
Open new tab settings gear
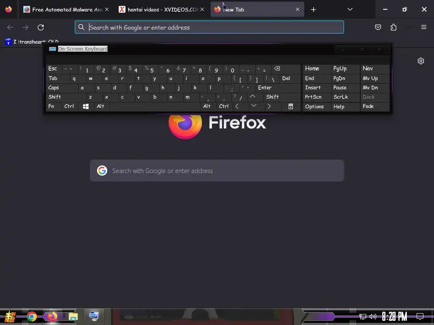coord(421,61)
